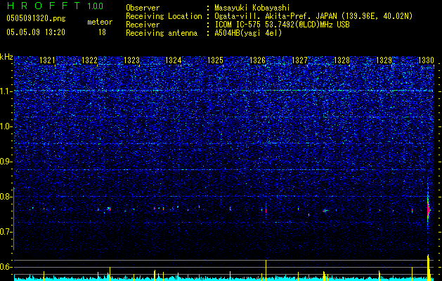Image resolution: width=442 pixels, height=281 pixels.
Task: Click the 1321 time marker
Action: [x=47, y=60]
